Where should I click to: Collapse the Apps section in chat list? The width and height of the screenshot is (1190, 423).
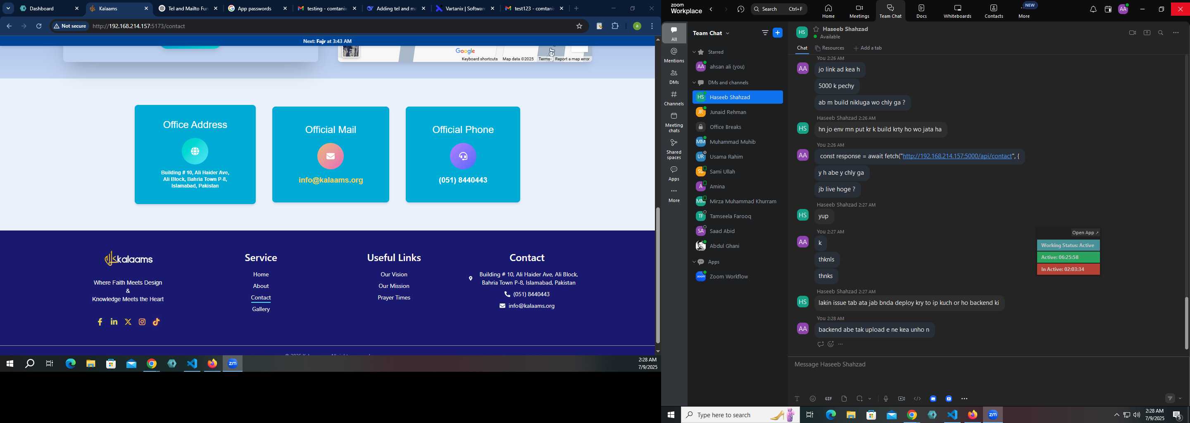(x=694, y=262)
